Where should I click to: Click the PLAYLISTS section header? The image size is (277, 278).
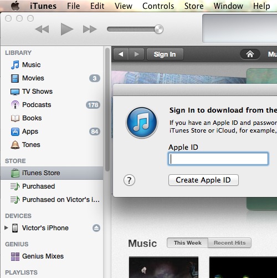click(x=21, y=272)
